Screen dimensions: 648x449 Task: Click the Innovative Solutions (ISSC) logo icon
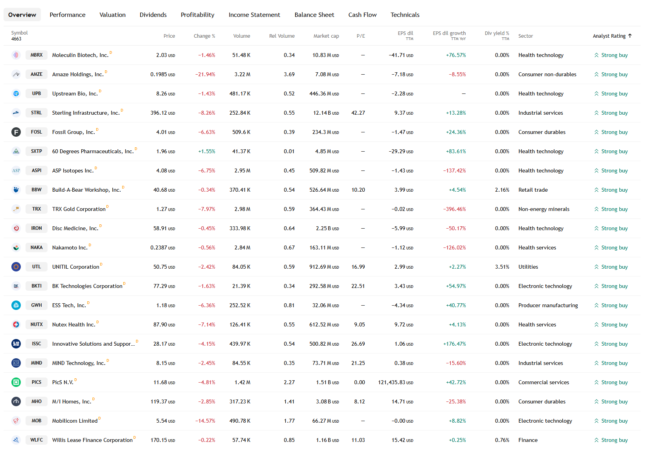pyautogui.click(x=16, y=344)
